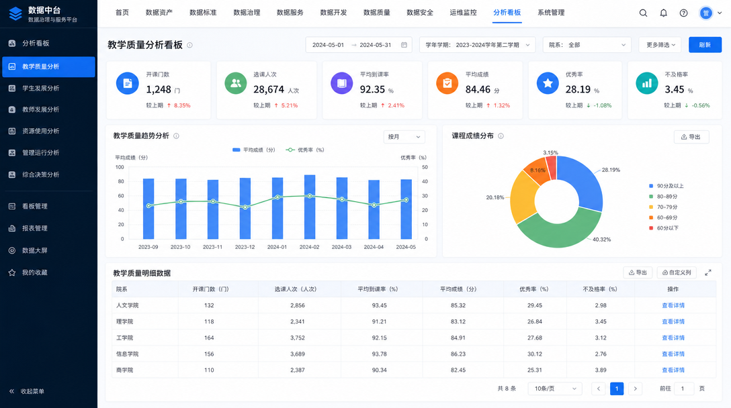Viewport: 731px width, 408px height.
Task: Click the search icon in top bar
Action: pos(643,13)
